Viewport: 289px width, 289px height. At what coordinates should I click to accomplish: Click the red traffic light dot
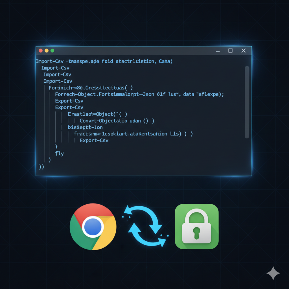tap(41, 51)
